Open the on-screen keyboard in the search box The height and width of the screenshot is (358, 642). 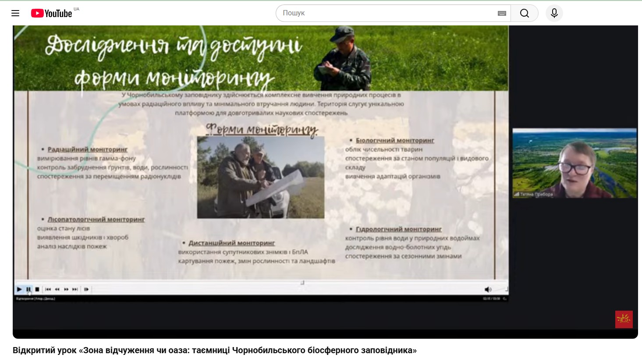(x=502, y=13)
